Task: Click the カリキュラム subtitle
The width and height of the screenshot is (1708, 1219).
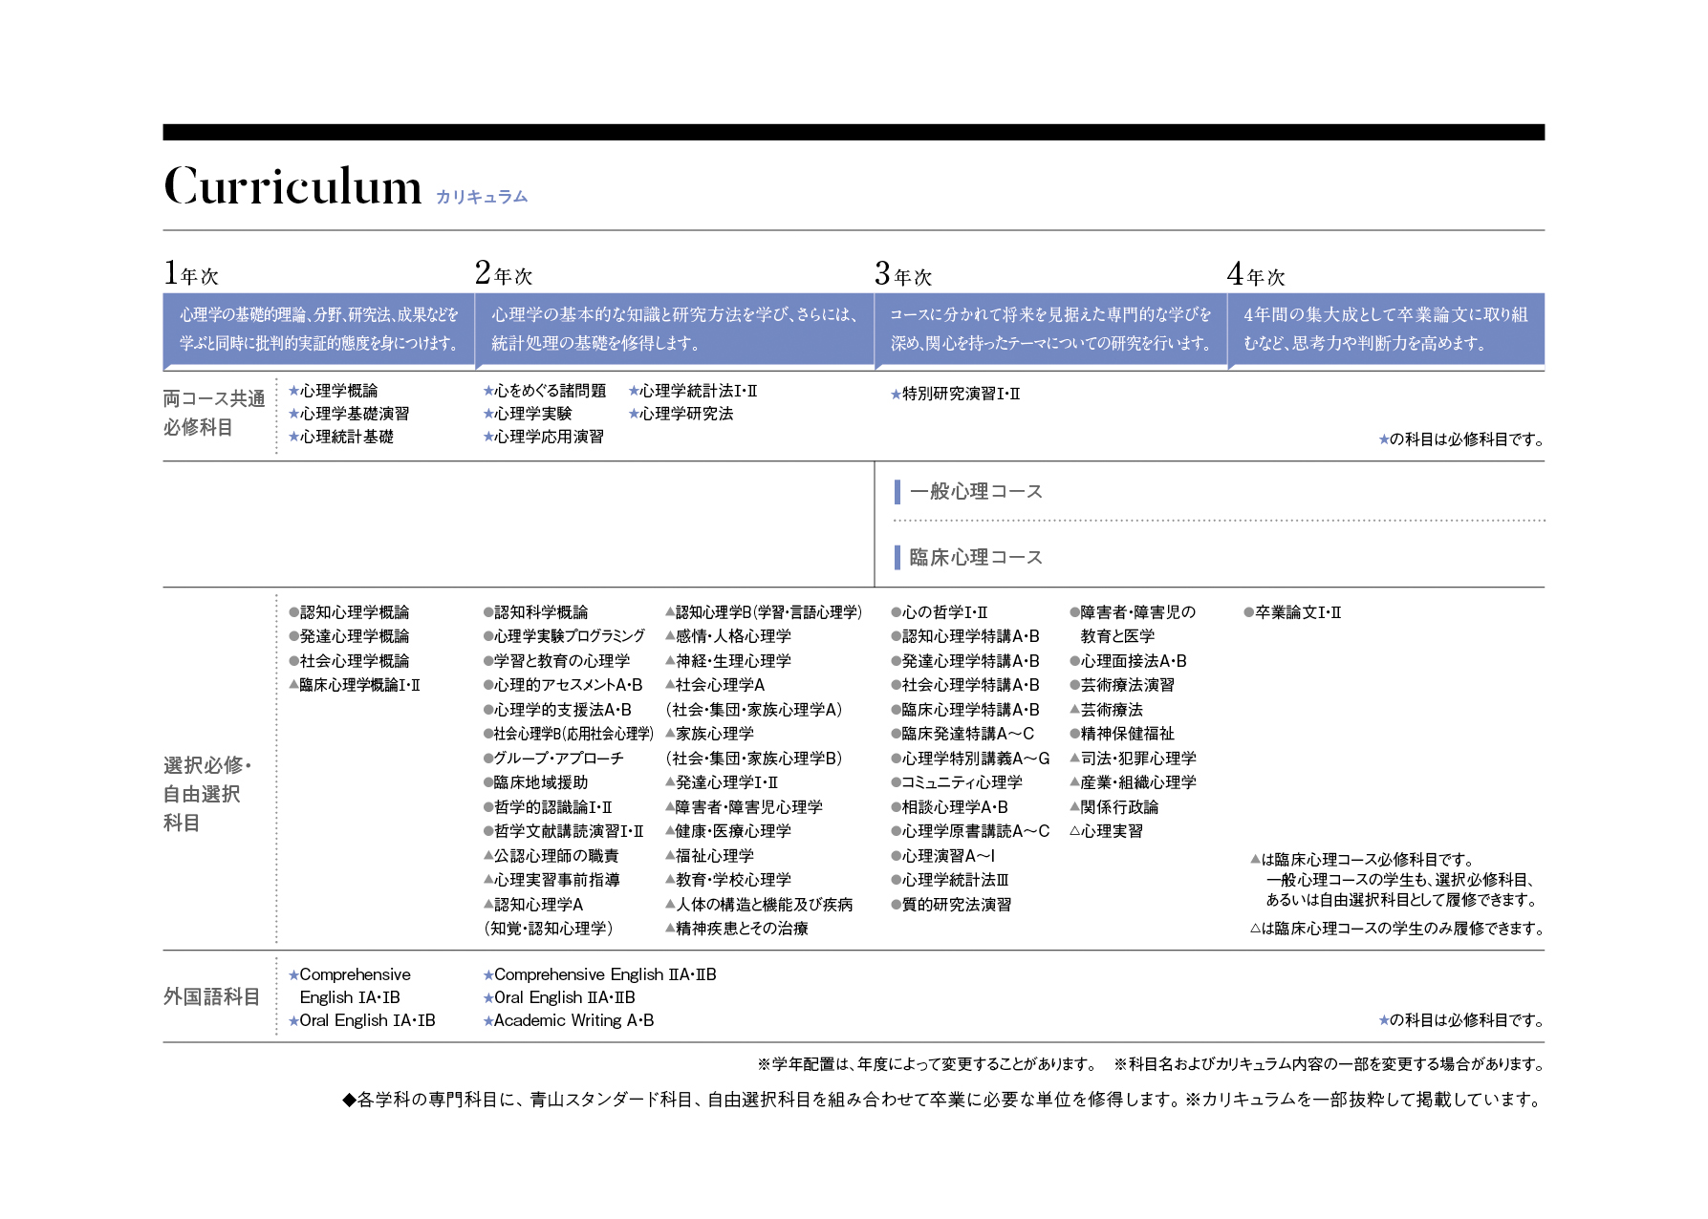Action: pos(482,197)
